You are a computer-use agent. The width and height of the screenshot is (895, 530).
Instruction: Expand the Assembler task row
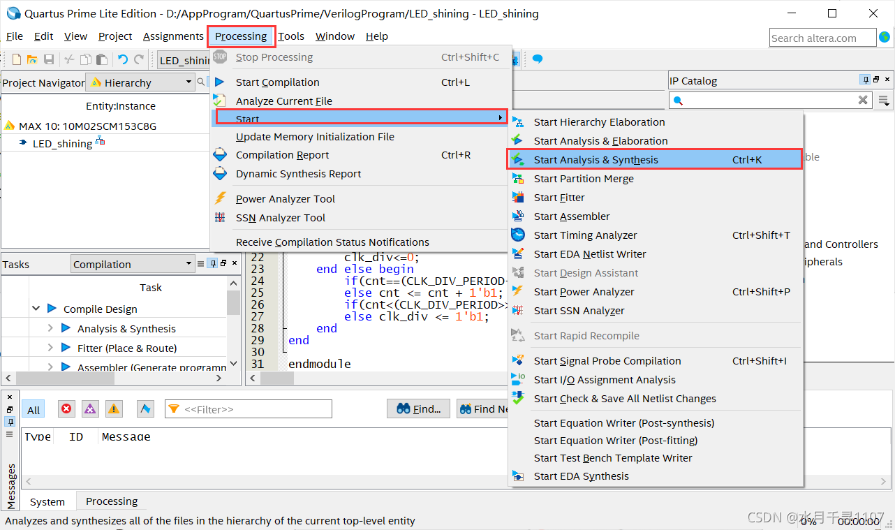click(50, 367)
